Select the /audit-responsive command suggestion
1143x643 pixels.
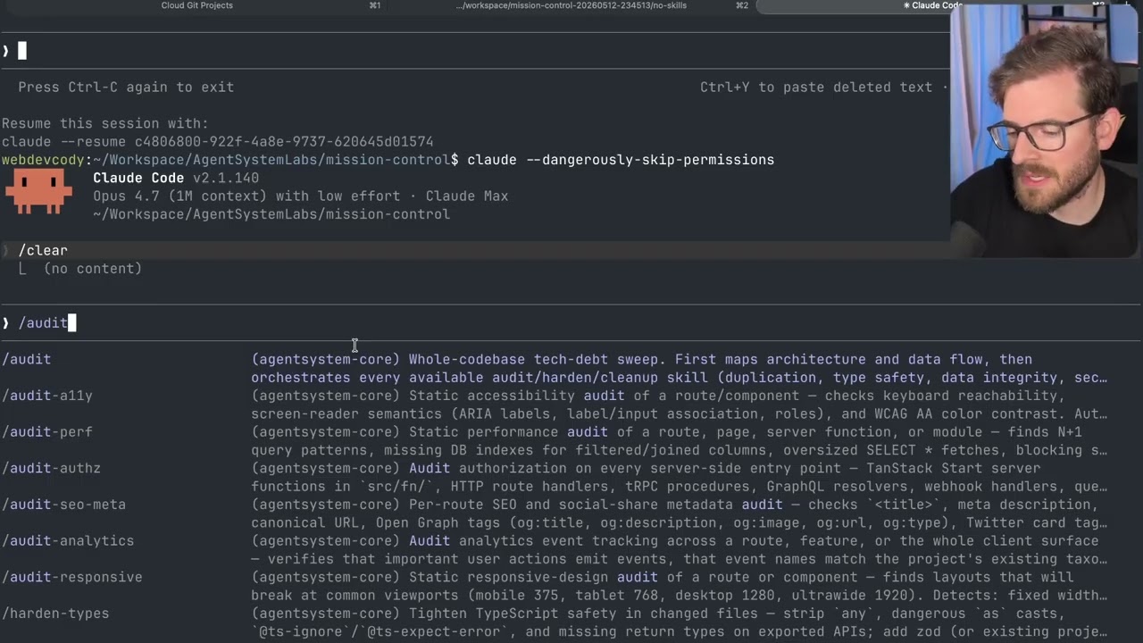[x=72, y=577]
